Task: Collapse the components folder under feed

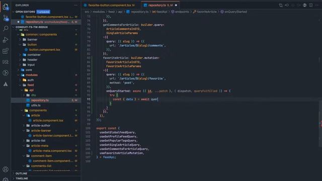Action: 38,110
